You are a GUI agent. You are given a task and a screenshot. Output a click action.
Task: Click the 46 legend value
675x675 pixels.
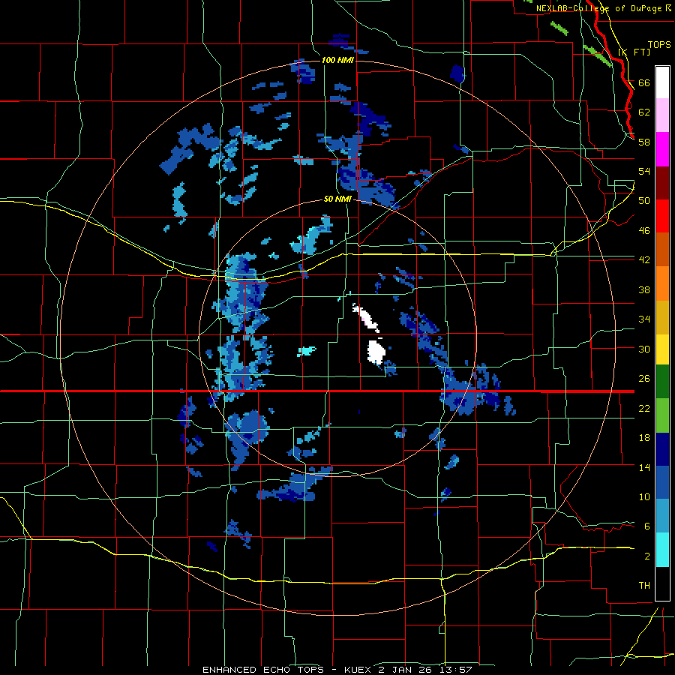click(644, 231)
